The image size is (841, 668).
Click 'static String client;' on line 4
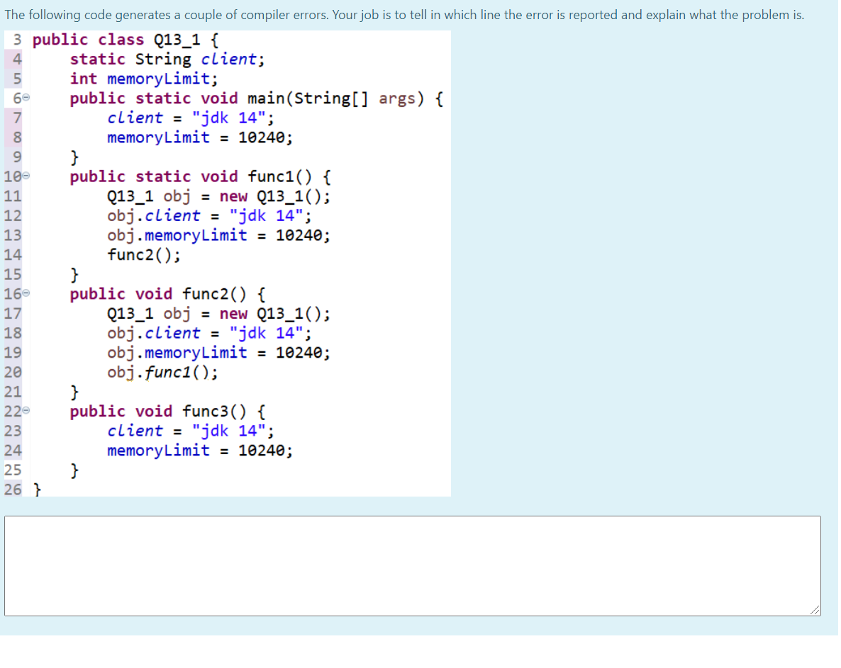coord(167,59)
